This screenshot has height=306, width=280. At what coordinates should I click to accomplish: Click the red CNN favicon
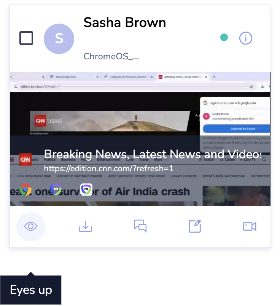coord(25,159)
